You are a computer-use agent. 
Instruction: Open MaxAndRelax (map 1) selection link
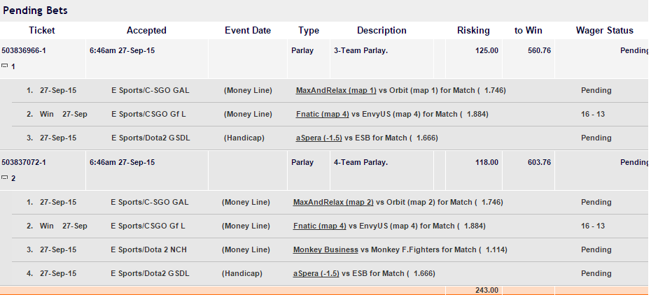336,90
